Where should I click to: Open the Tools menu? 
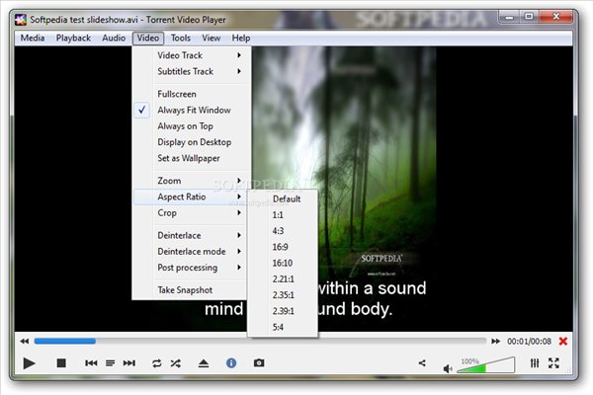181,39
